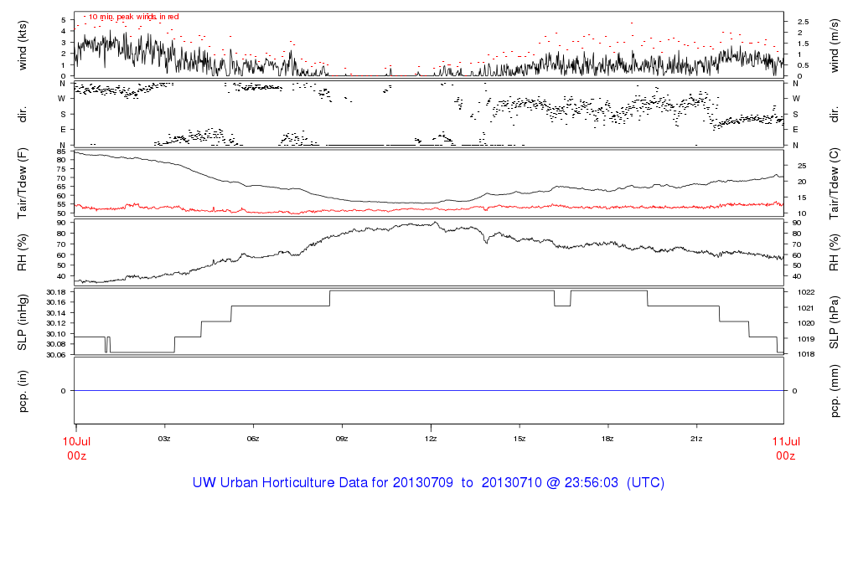Click the 21z time axis label
Screen dimensions: 858x586
[x=696, y=439]
